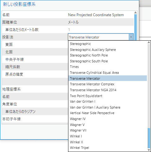Choose Van der Grinten I
The image size is (151, 152).
coord(108,101)
